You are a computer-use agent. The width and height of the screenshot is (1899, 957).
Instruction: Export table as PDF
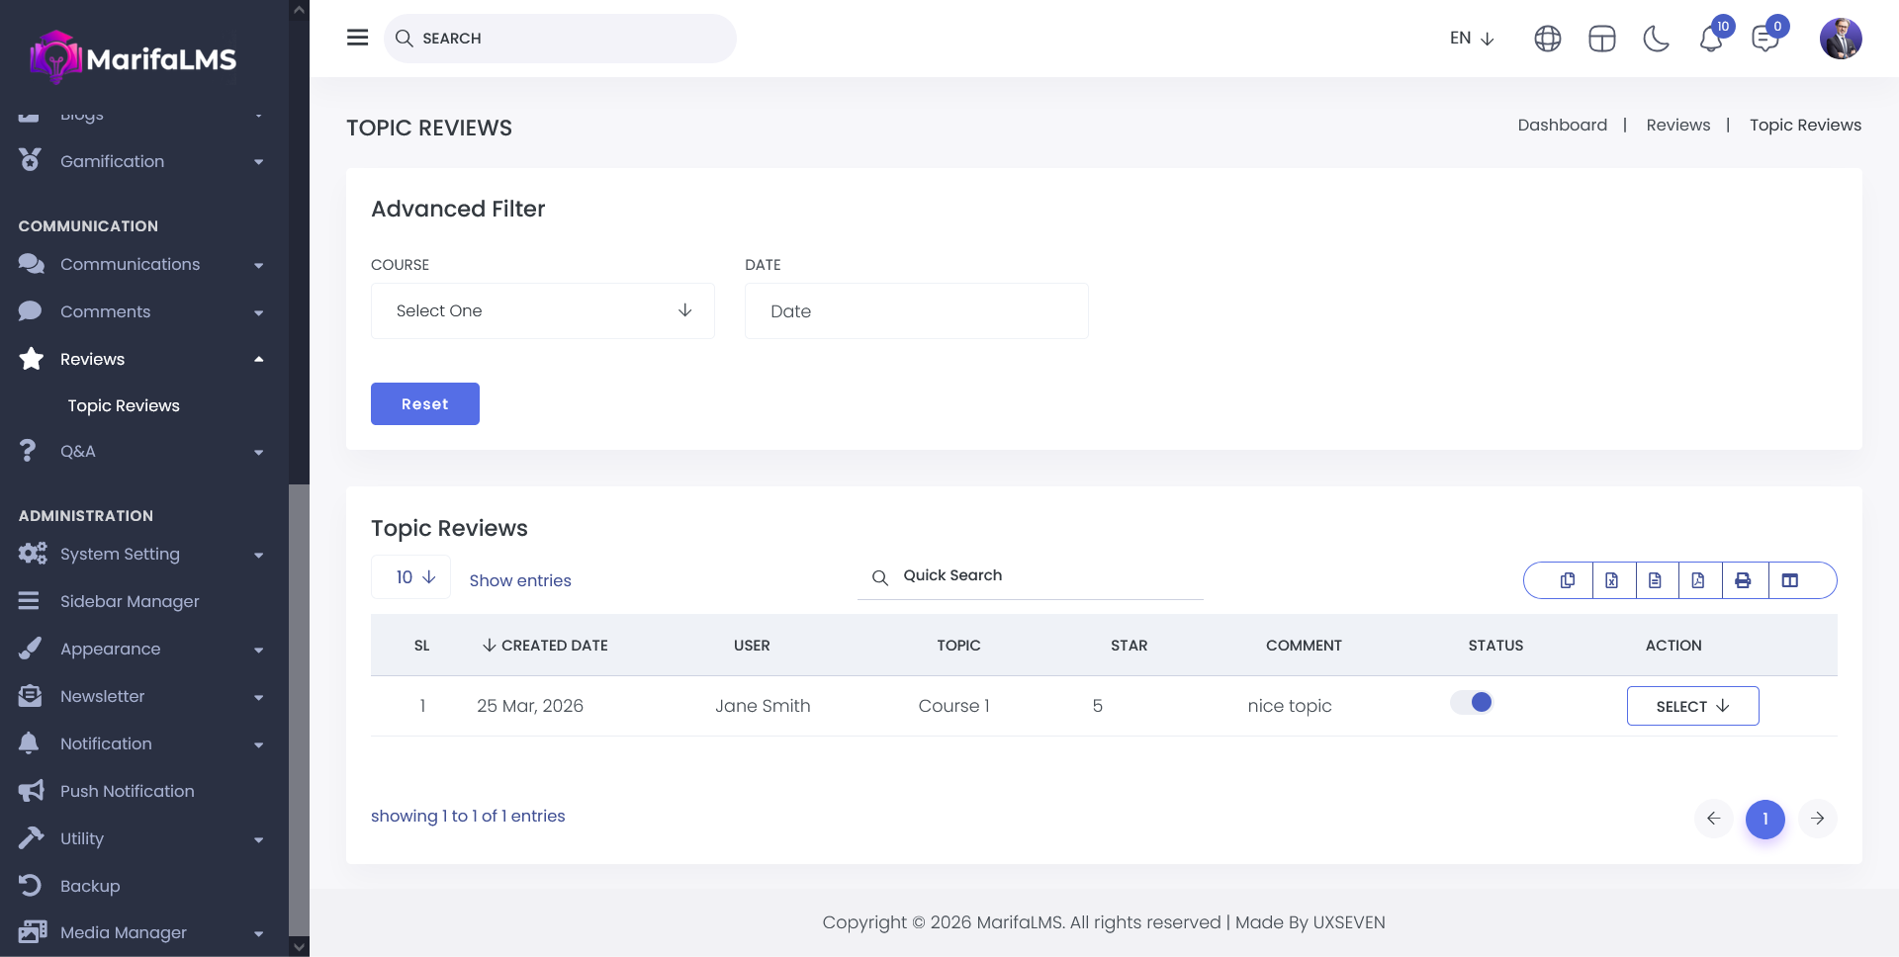(1698, 580)
